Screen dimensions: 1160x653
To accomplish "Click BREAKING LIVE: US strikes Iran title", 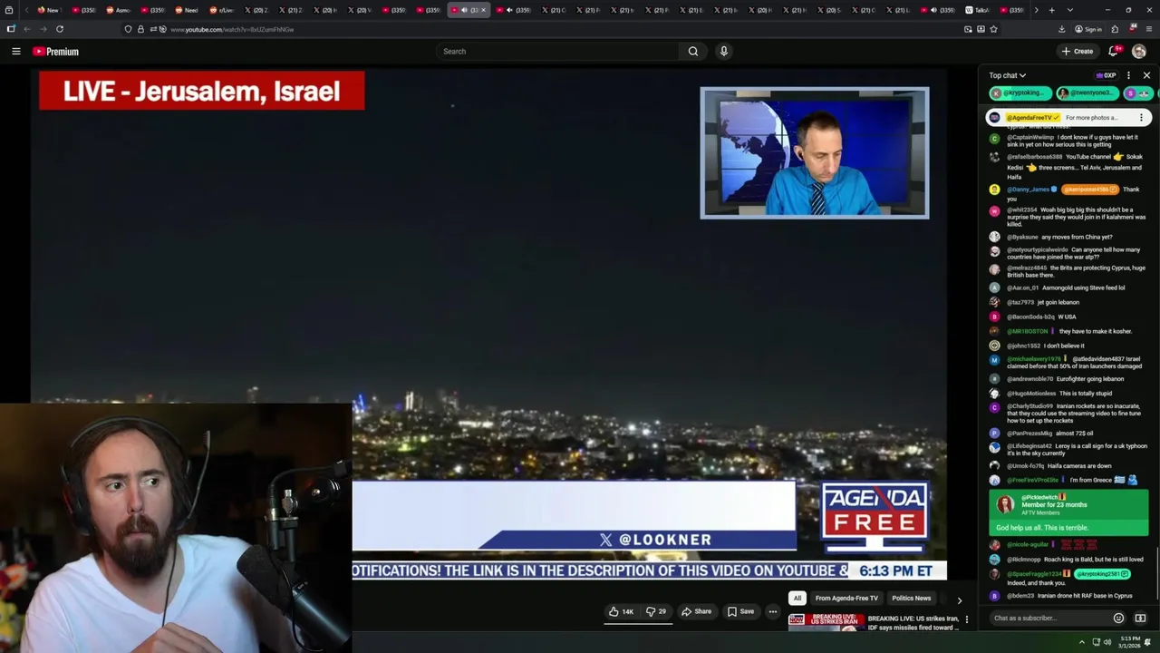I will point(913,622).
